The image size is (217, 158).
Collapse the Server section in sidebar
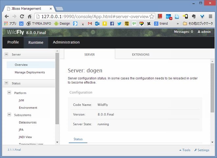point(6,54)
